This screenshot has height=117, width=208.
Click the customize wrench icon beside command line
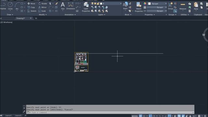(24, 111)
